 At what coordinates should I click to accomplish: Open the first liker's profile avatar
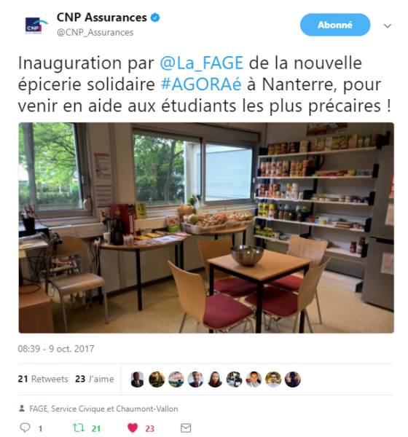pos(137,379)
